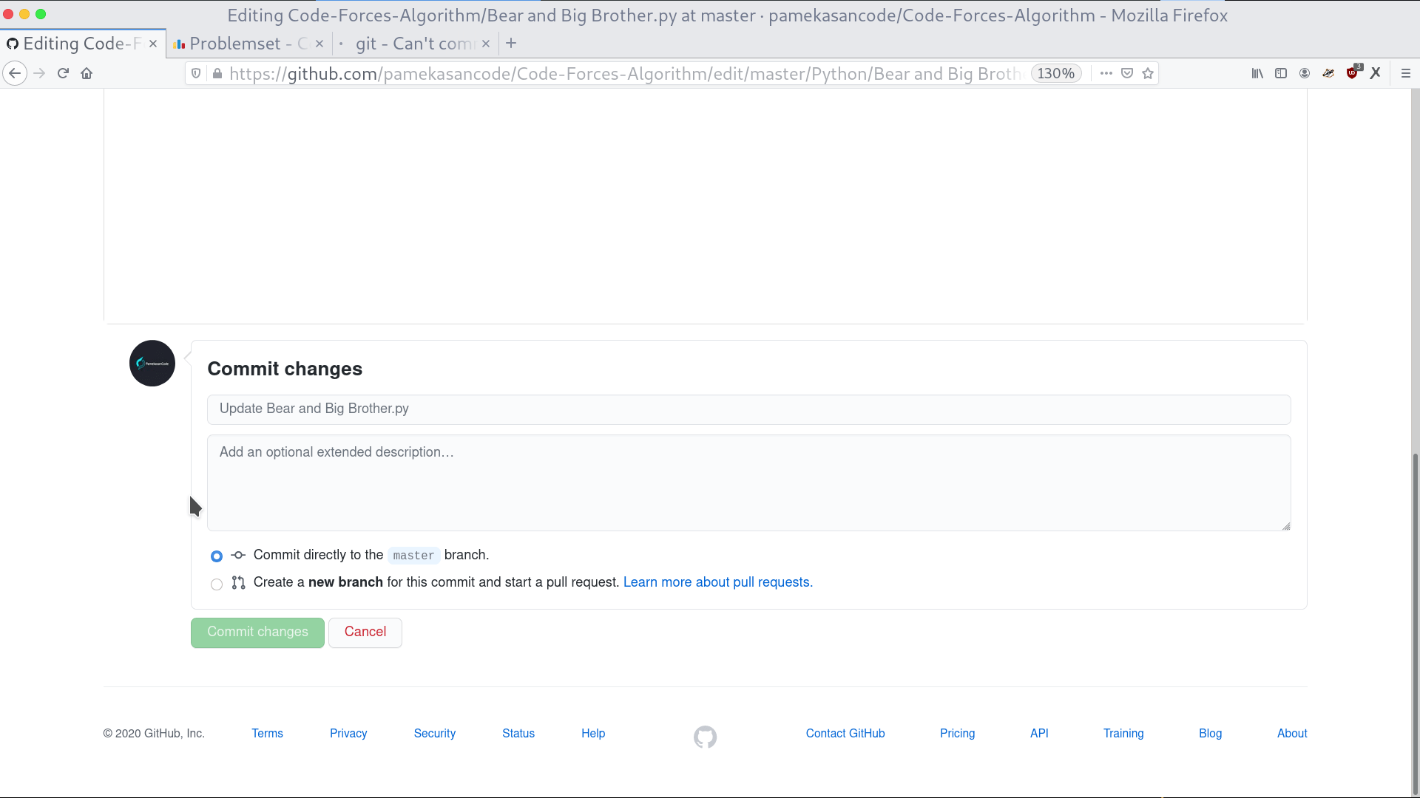Click the reload page icon
Viewport: 1420px width, 798px height.
coord(63,73)
